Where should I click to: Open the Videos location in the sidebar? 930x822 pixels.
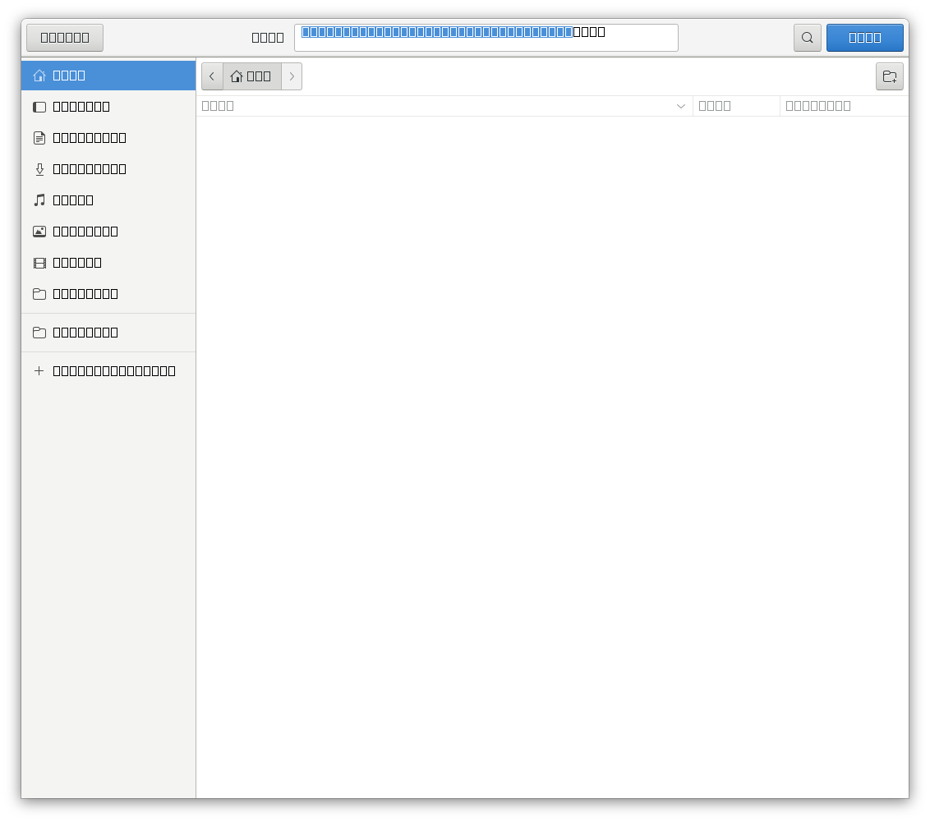point(76,262)
